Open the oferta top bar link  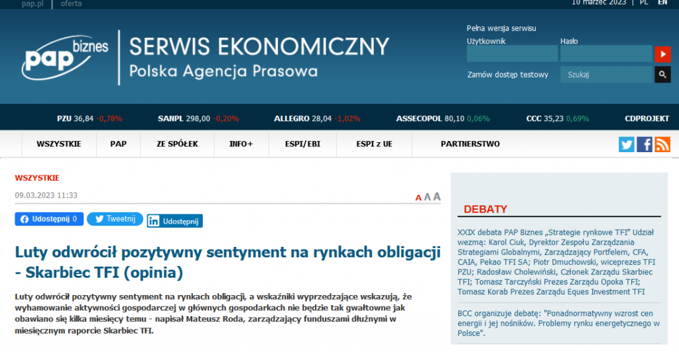(x=71, y=3)
